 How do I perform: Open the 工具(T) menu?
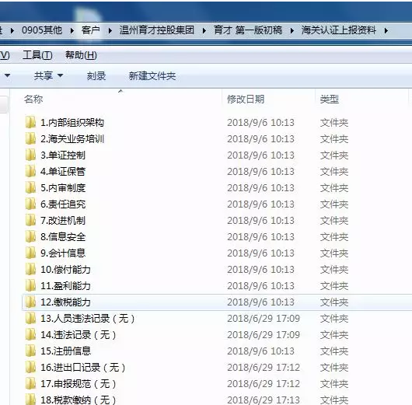(x=37, y=55)
